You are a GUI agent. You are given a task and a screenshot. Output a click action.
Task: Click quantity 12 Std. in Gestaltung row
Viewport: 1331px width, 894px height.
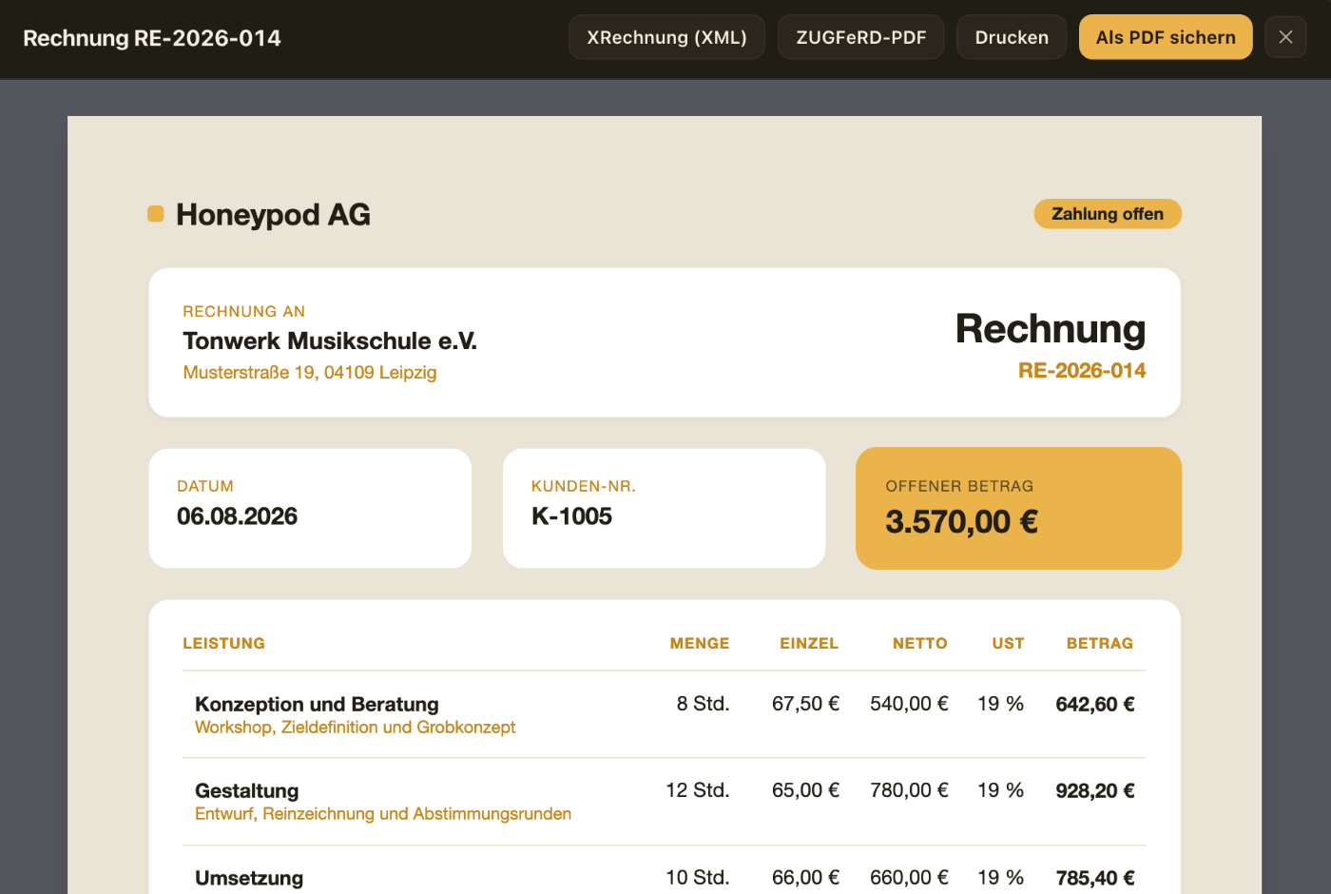tap(697, 790)
